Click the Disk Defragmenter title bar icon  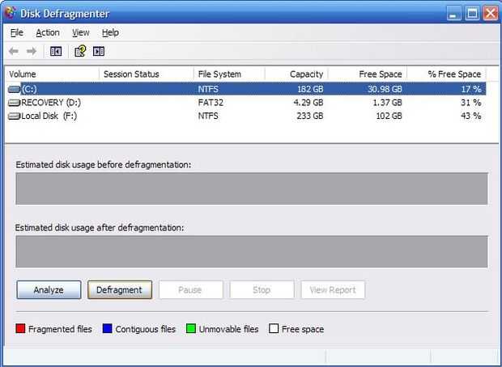click(x=11, y=13)
